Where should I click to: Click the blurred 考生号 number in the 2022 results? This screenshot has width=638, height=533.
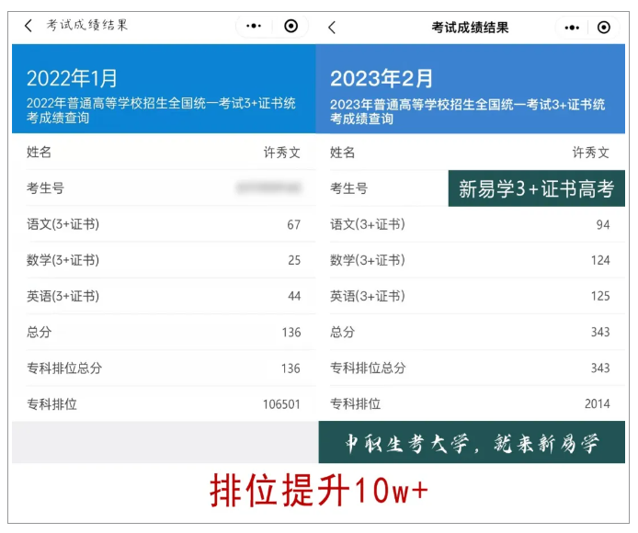[268, 188]
